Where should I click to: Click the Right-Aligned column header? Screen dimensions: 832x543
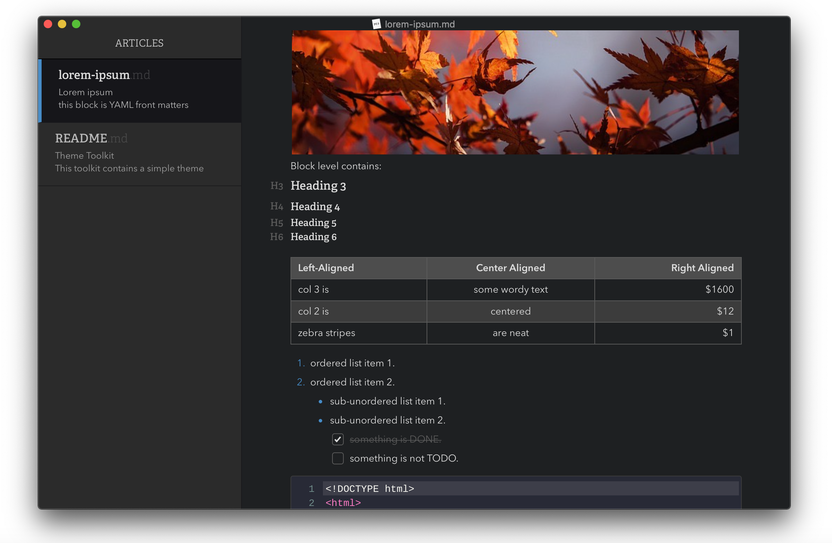pyautogui.click(x=702, y=268)
